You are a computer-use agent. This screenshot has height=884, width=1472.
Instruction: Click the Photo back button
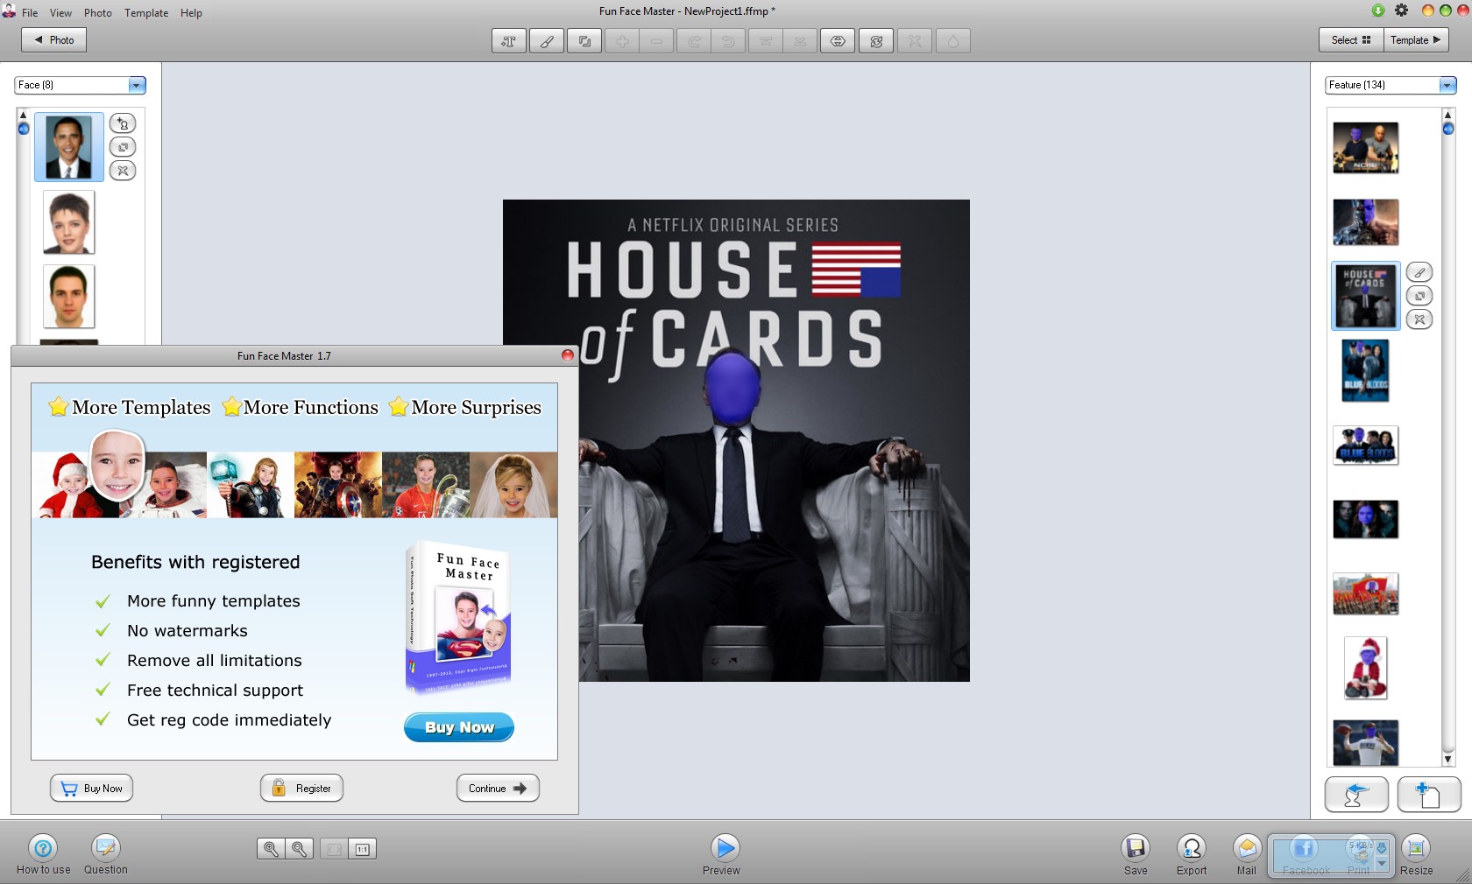pyautogui.click(x=54, y=40)
